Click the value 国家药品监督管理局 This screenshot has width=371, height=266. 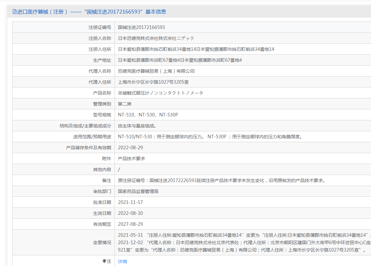[x=138, y=191]
